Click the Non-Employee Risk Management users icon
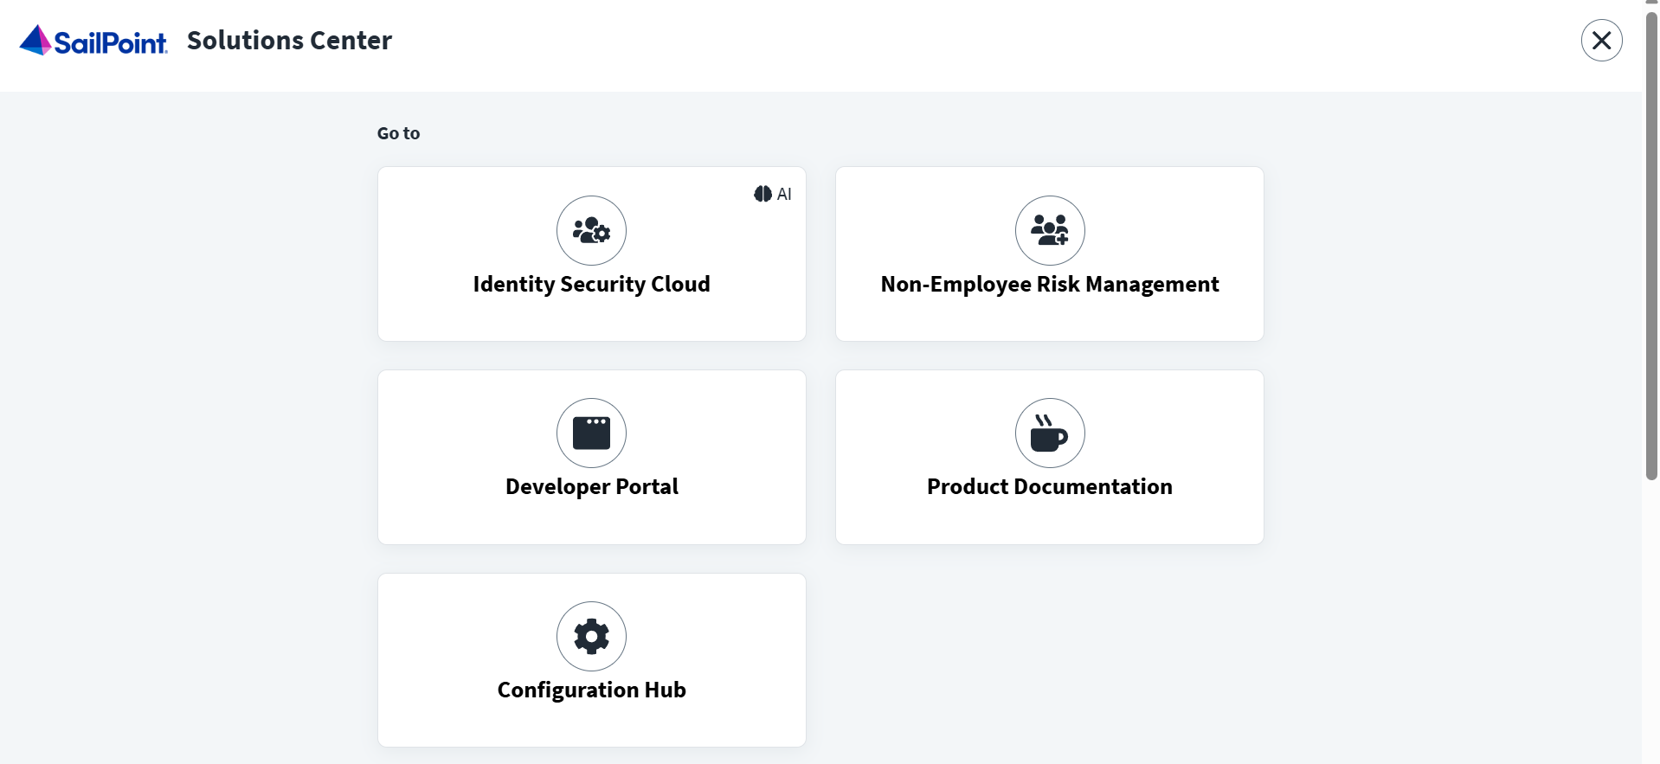 1049,230
